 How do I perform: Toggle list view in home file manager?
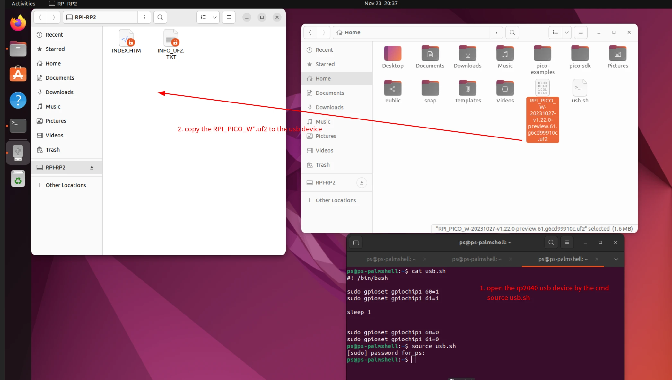point(555,32)
